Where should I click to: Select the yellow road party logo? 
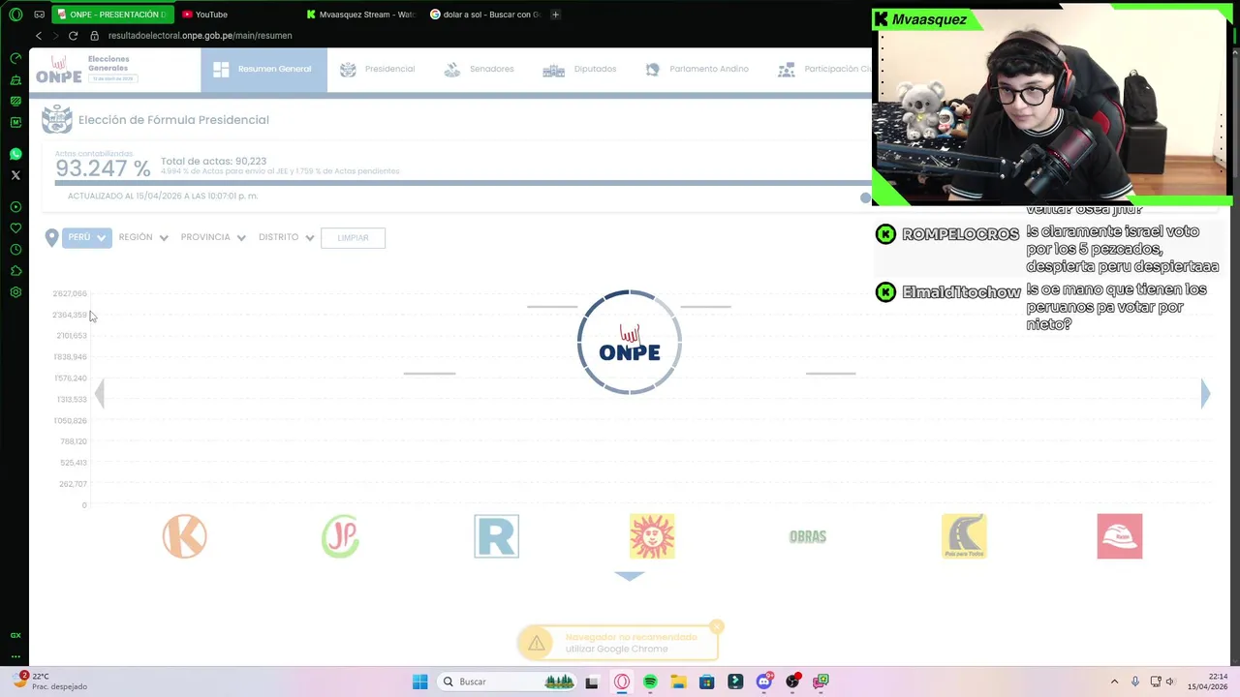964,536
